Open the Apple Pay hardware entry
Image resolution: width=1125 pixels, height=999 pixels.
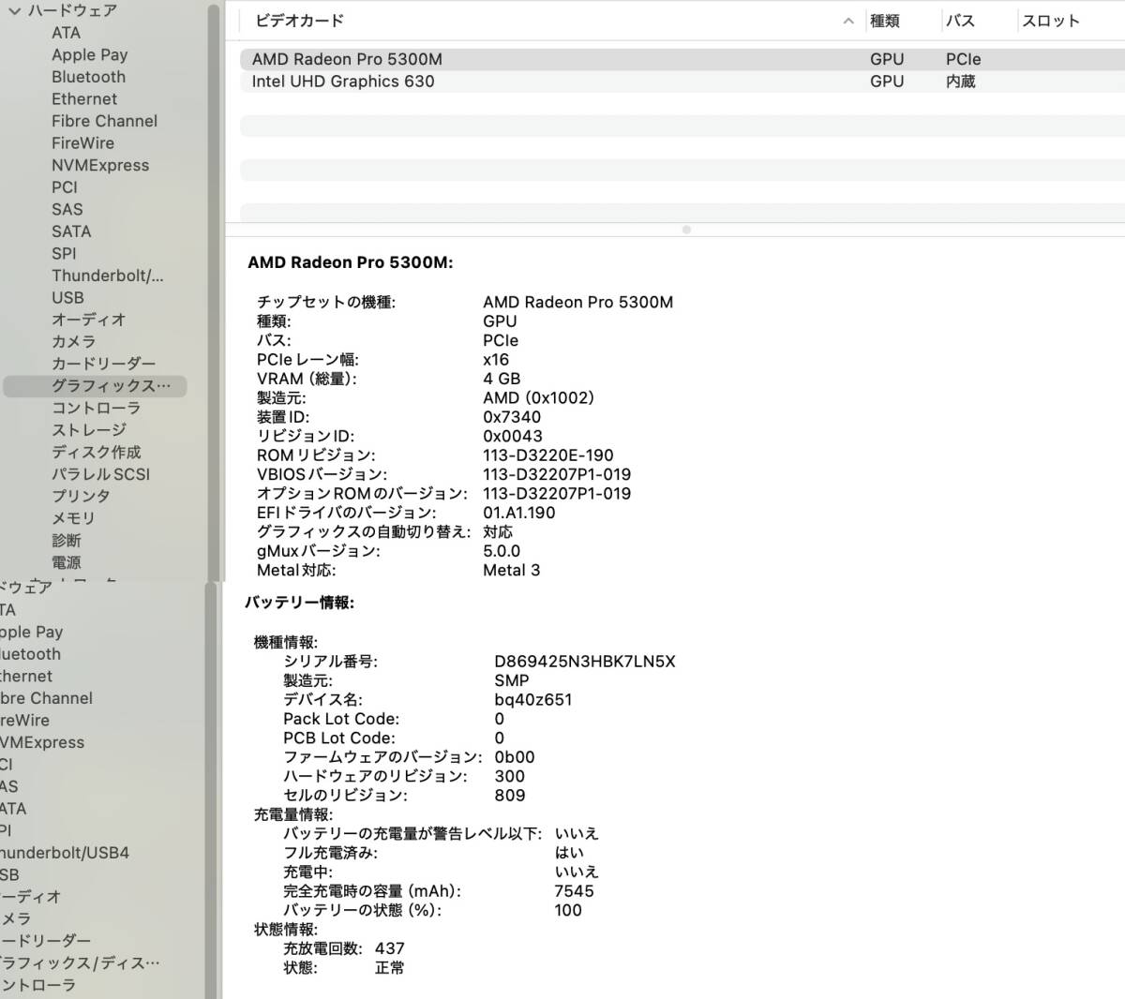tap(89, 54)
